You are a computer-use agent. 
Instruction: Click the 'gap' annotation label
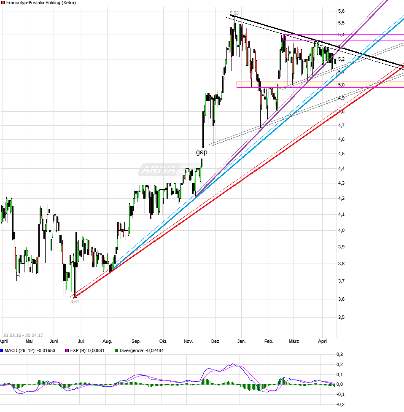pyautogui.click(x=202, y=152)
